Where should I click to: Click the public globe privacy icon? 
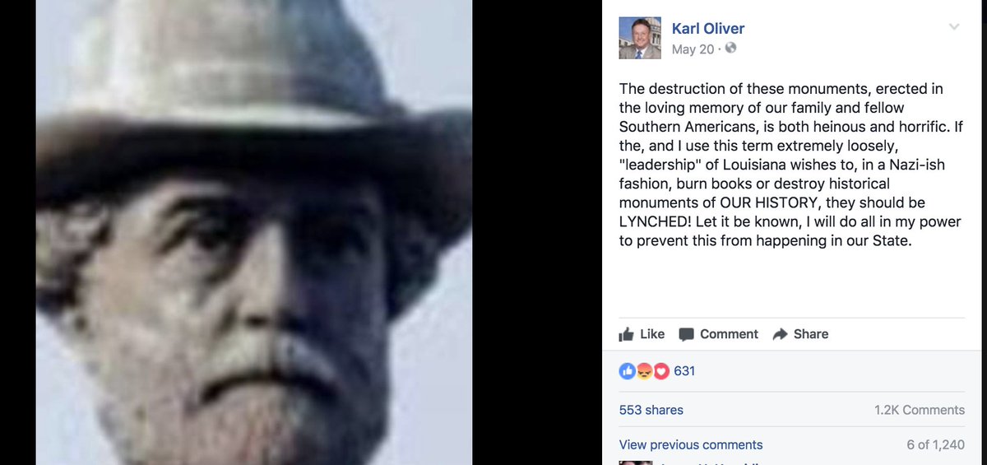click(x=730, y=49)
